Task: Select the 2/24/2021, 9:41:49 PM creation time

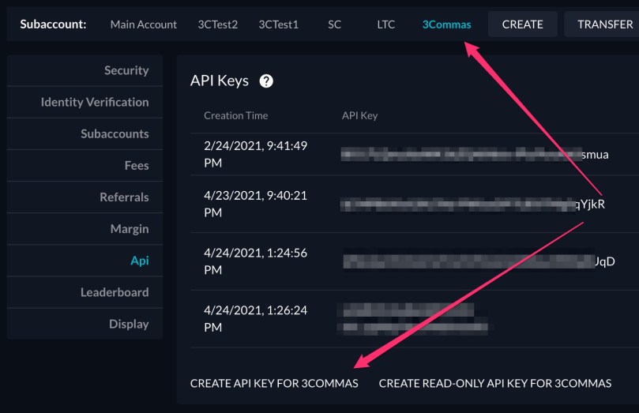Action: click(255, 154)
